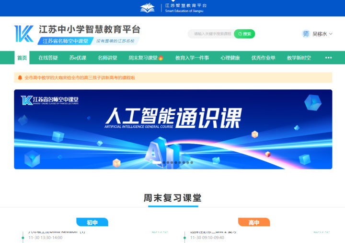Select the active first carousel indicator
This screenshot has width=345, height=243.
tap(156, 162)
